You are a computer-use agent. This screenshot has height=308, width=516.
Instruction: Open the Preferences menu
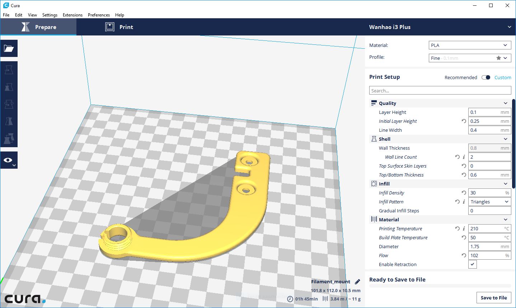pyautogui.click(x=99, y=15)
